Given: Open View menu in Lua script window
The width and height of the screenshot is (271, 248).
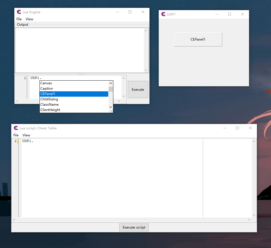Looking at the screenshot, I should [x=26, y=135].
